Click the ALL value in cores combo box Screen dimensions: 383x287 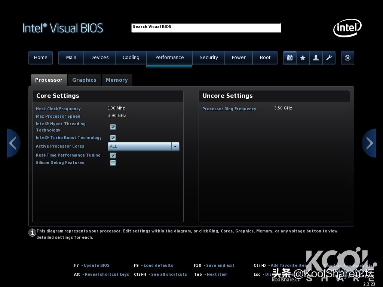coord(140,146)
